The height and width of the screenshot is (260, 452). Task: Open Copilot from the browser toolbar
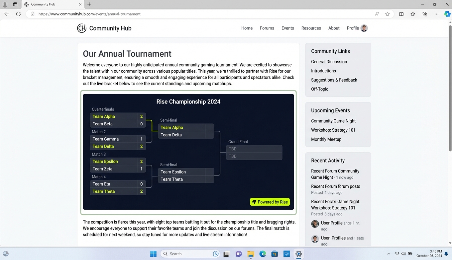pos(447,14)
